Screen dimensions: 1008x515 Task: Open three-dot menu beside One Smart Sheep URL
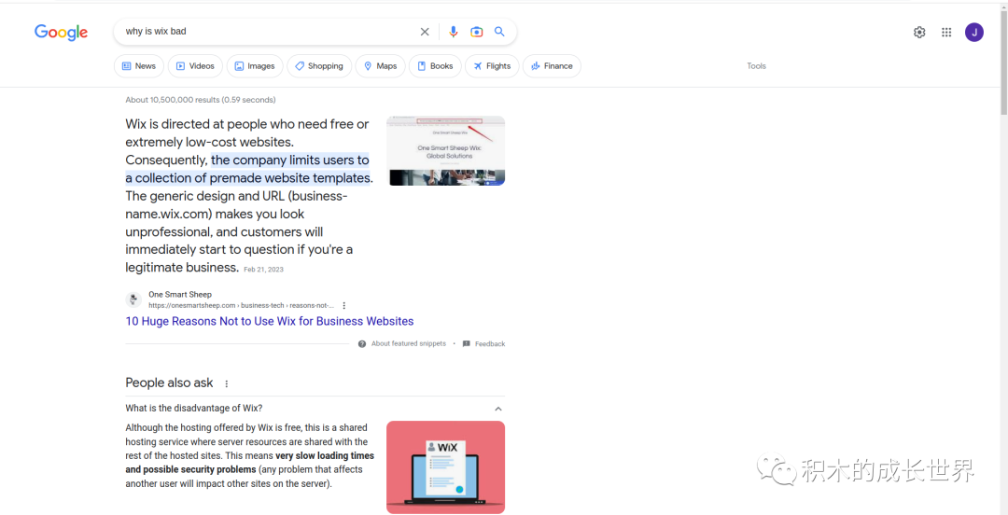343,305
